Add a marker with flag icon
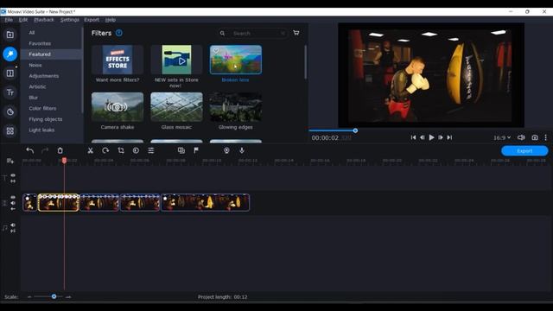Screen dimensions: 553x311 [x=196, y=150]
